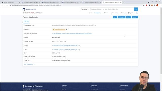162x91 pixels.
Task: Open the From address link
Action: click(65, 45)
